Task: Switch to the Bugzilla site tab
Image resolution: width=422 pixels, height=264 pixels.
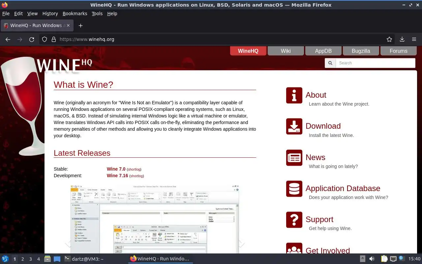Action: tap(361, 51)
